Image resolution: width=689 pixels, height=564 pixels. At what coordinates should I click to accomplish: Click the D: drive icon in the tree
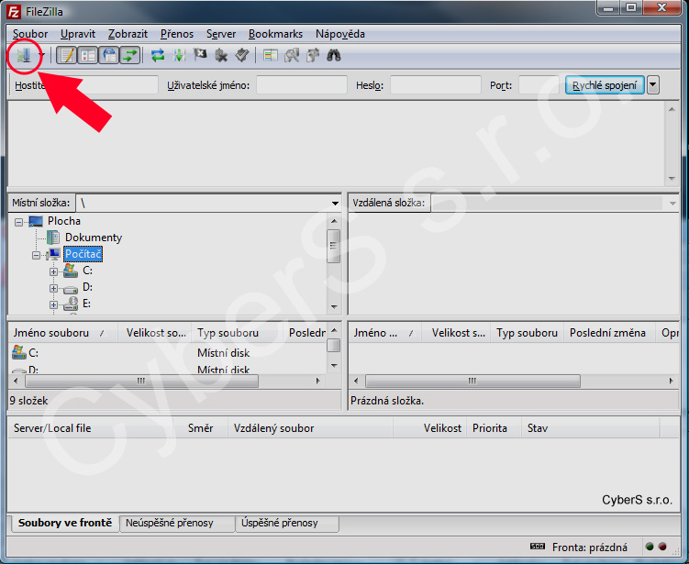[71, 289]
